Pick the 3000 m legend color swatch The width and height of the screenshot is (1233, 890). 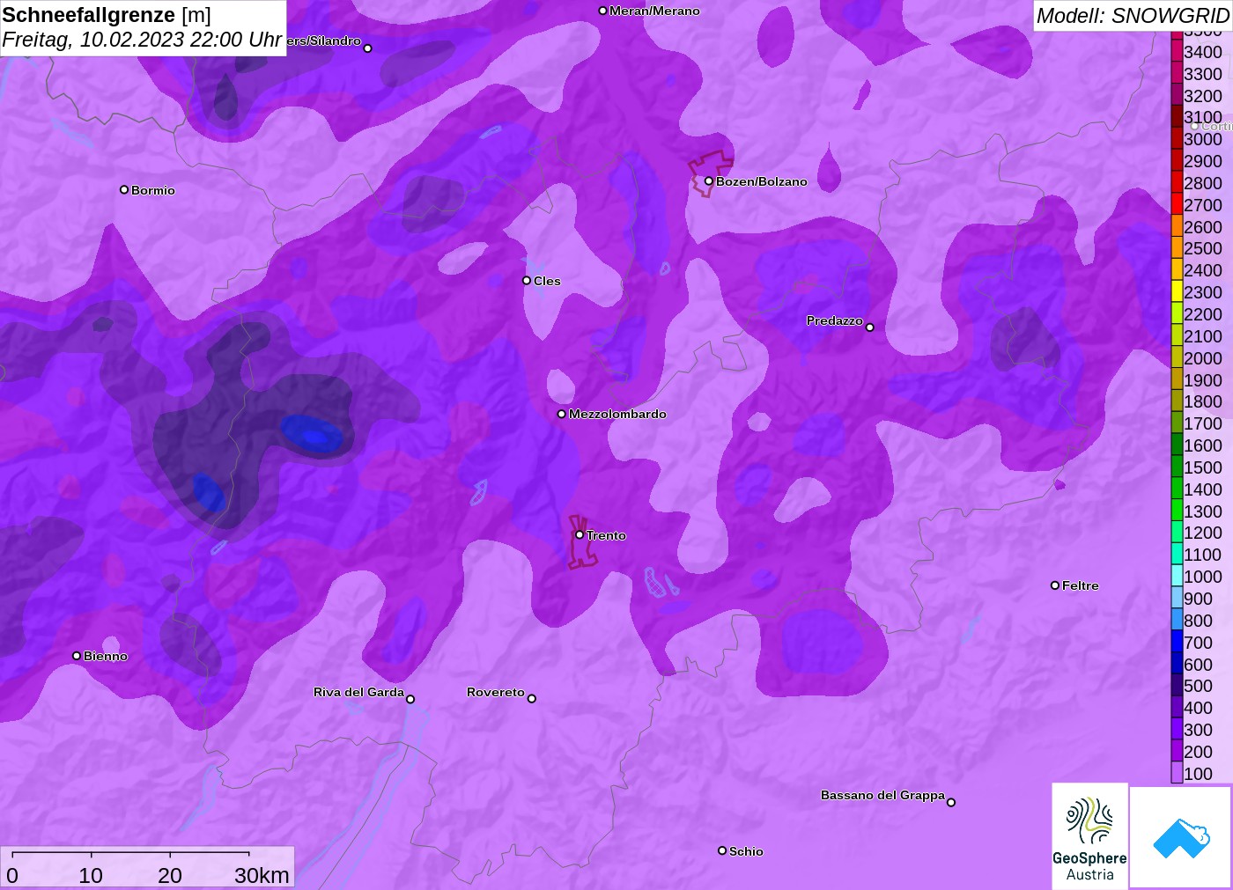[1177, 139]
